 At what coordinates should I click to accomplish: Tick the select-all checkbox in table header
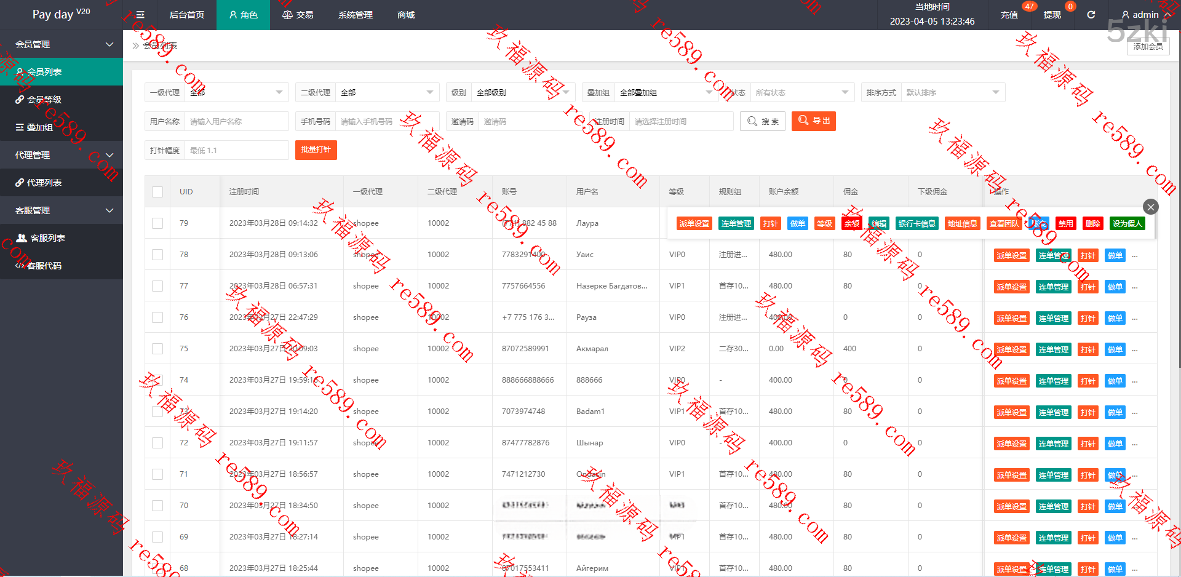[x=157, y=192]
